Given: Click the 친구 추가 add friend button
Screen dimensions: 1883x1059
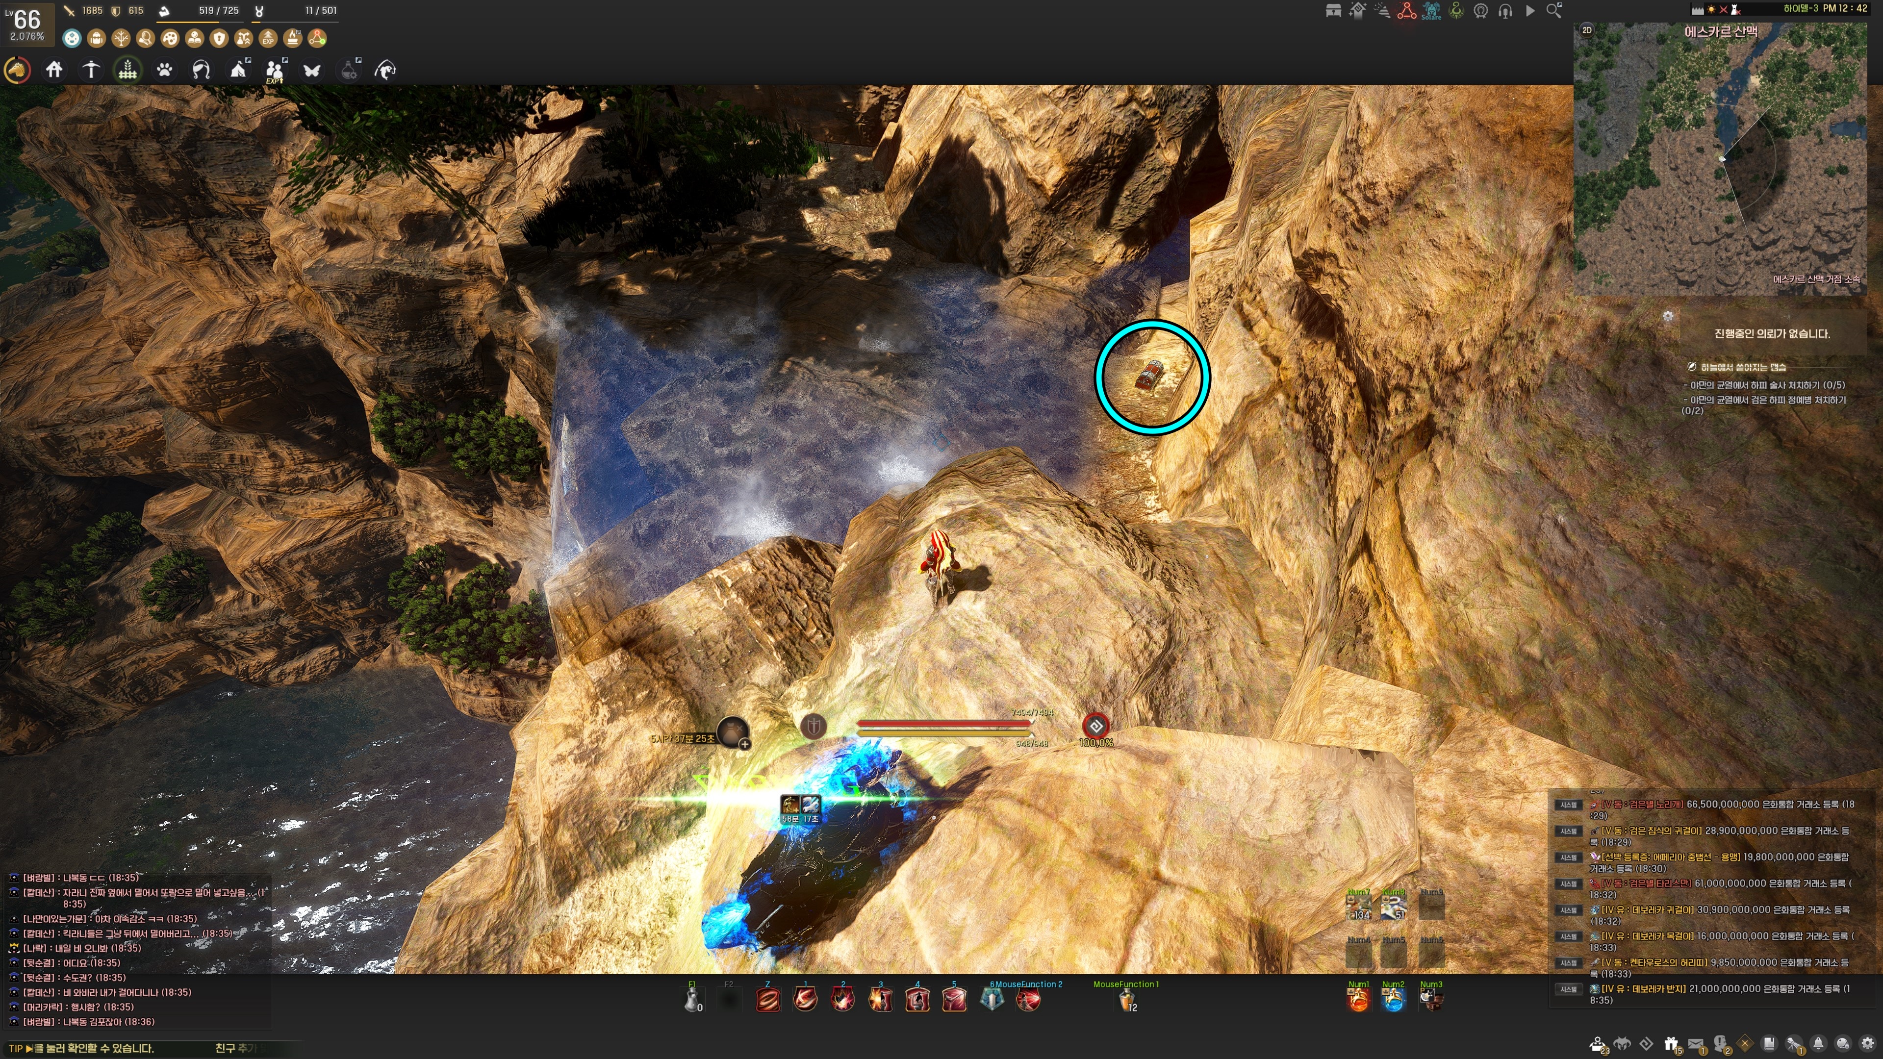Looking at the screenshot, I should [235, 1048].
